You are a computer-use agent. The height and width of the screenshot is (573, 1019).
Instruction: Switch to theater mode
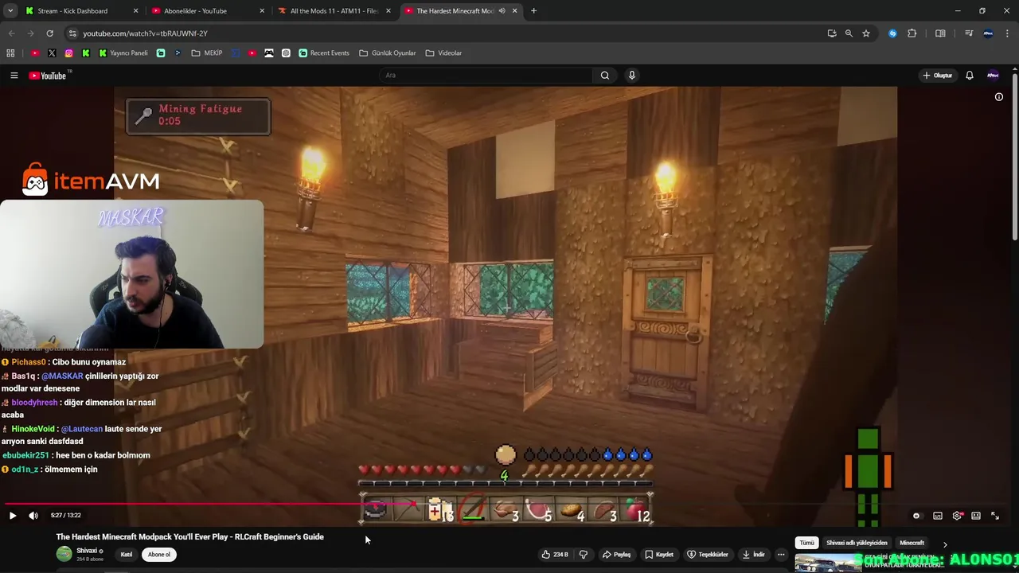point(976,516)
